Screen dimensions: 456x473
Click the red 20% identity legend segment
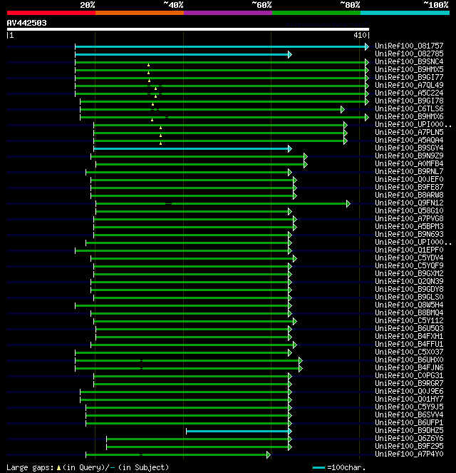point(51,13)
